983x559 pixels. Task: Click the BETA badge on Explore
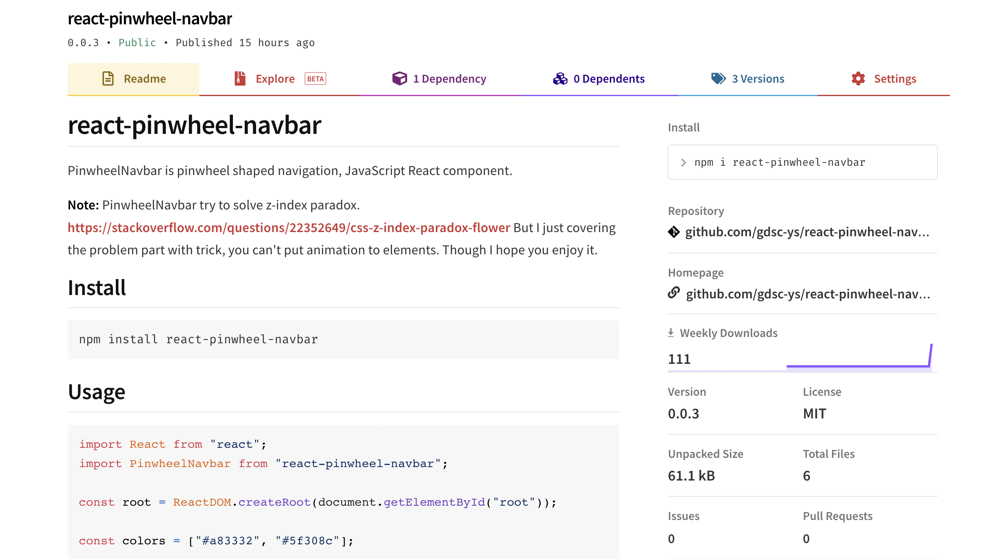click(x=315, y=79)
